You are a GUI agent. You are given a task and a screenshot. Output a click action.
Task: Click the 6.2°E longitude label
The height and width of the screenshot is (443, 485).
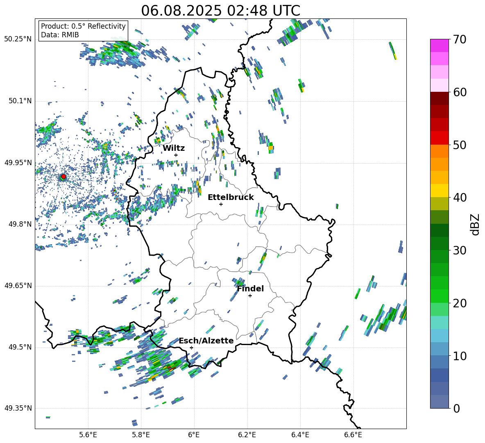(x=247, y=435)
